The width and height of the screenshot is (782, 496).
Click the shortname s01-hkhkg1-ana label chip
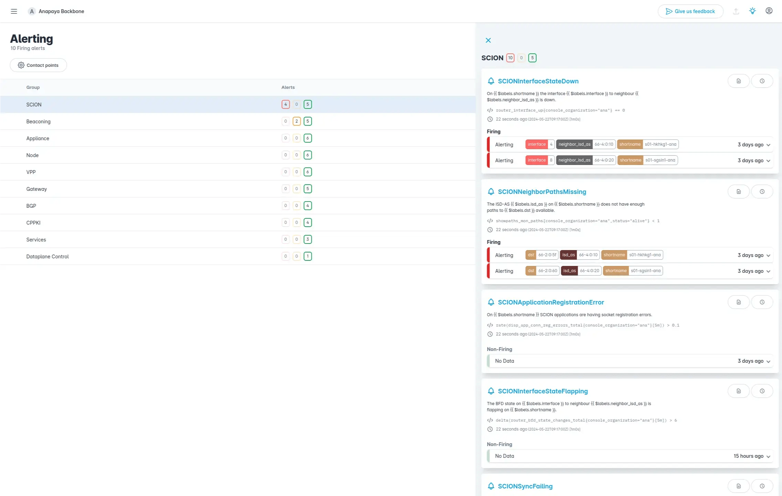click(x=648, y=144)
